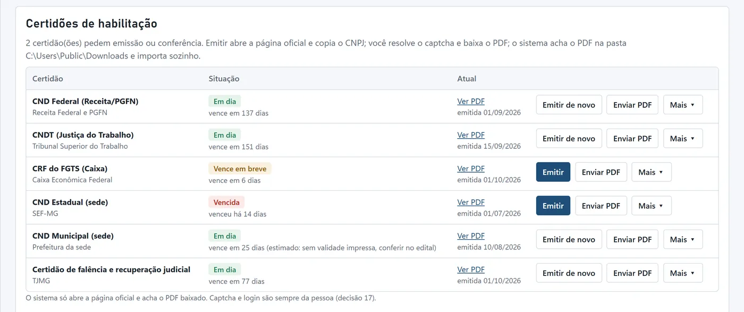
Task: Click the 'Certidões de habilitação' heading
Action: point(91,23)
